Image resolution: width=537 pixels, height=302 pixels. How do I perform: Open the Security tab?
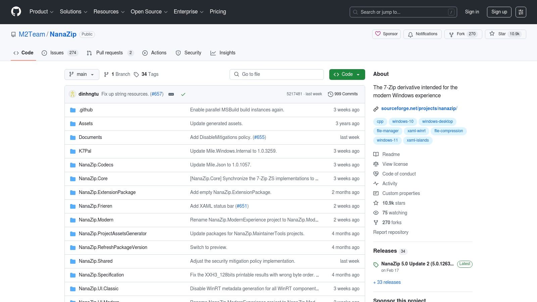[189, 53]
